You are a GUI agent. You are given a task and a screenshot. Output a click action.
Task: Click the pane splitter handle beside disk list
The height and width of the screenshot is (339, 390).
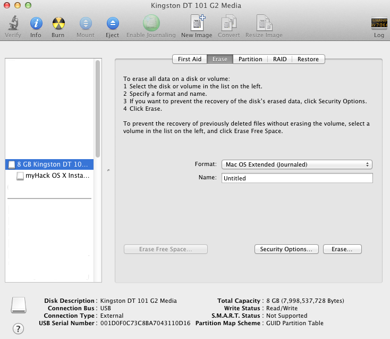[108, 170]
